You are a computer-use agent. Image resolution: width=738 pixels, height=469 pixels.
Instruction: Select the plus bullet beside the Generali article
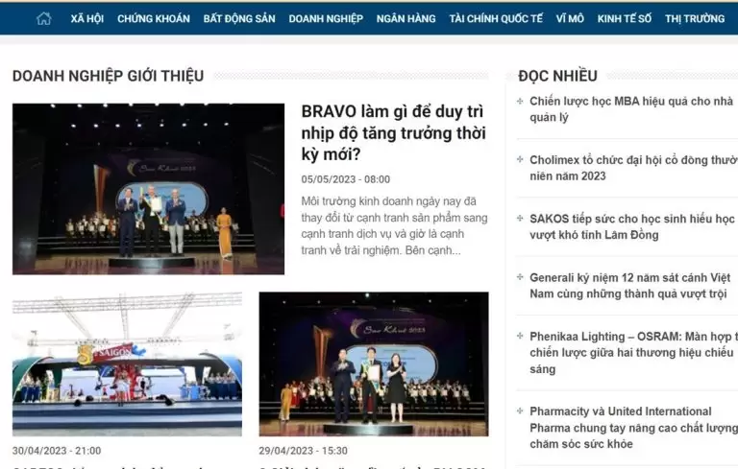coord(520,277)
